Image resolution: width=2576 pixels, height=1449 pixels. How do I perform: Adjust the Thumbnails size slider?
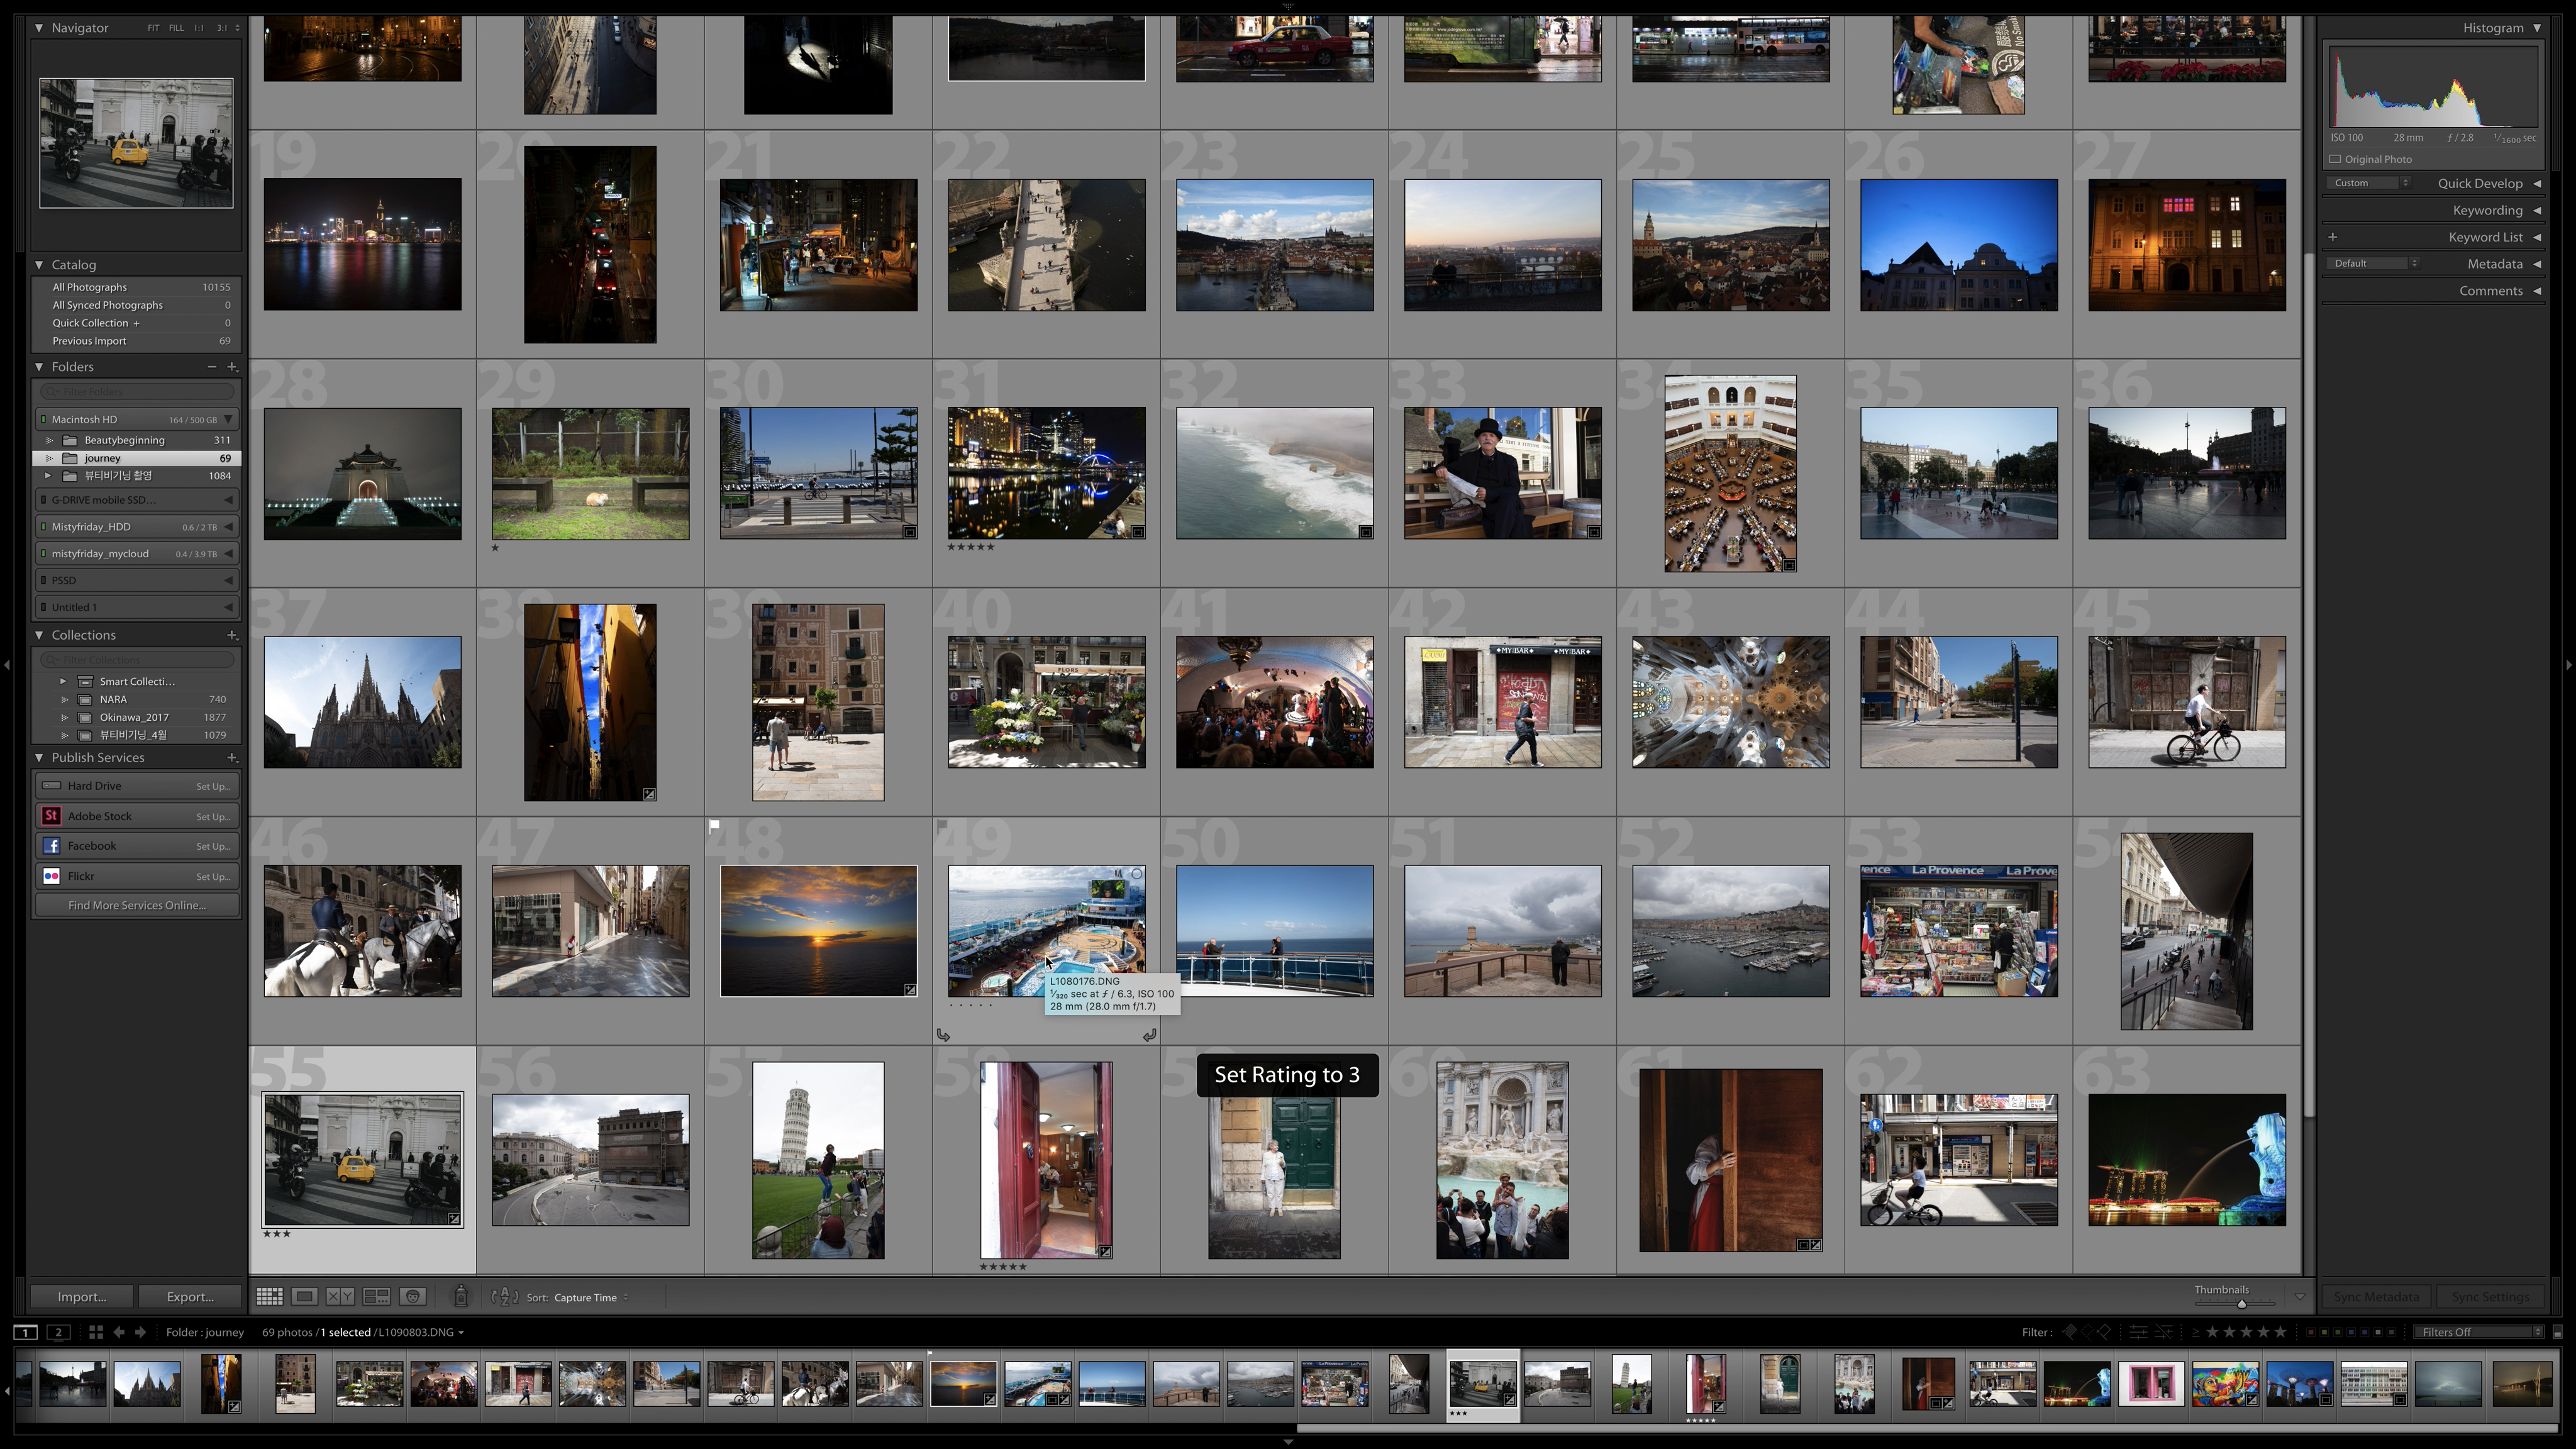2241,1304
